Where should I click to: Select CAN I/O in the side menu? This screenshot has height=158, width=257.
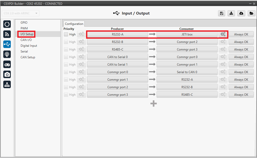26,40
